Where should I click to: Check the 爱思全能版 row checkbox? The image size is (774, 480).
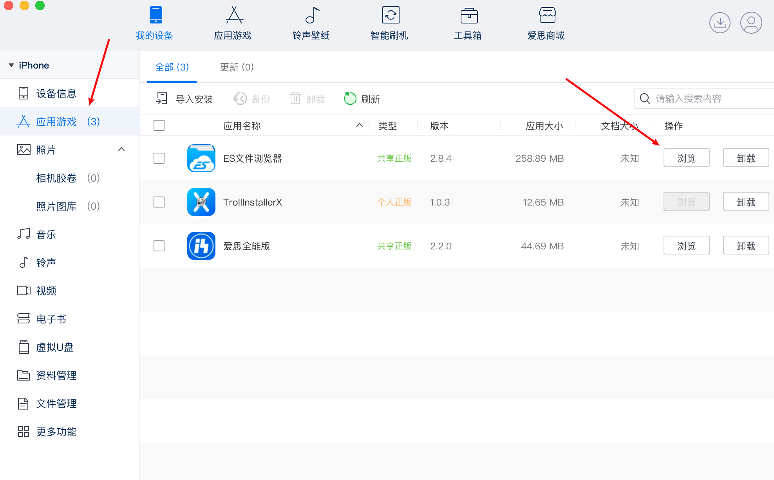[x=159, y=246]
